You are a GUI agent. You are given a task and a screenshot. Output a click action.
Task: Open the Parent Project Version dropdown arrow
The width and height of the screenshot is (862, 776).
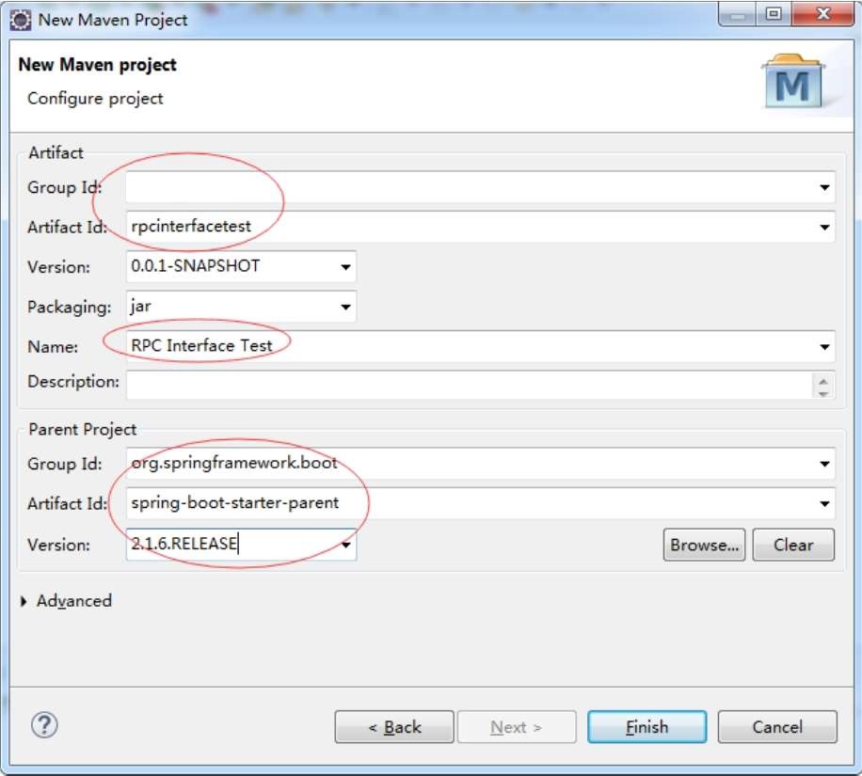(346, 545)
